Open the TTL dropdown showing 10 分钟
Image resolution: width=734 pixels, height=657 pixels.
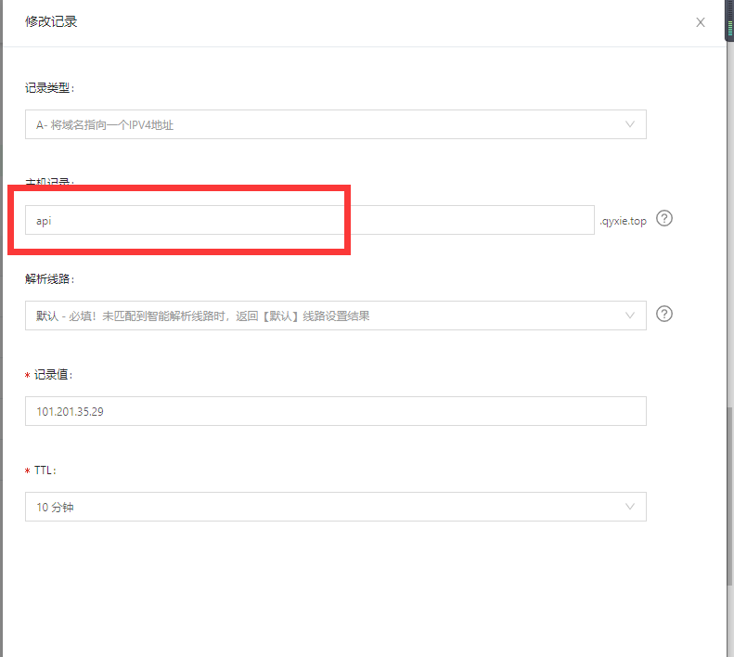(x=336, y=507)
